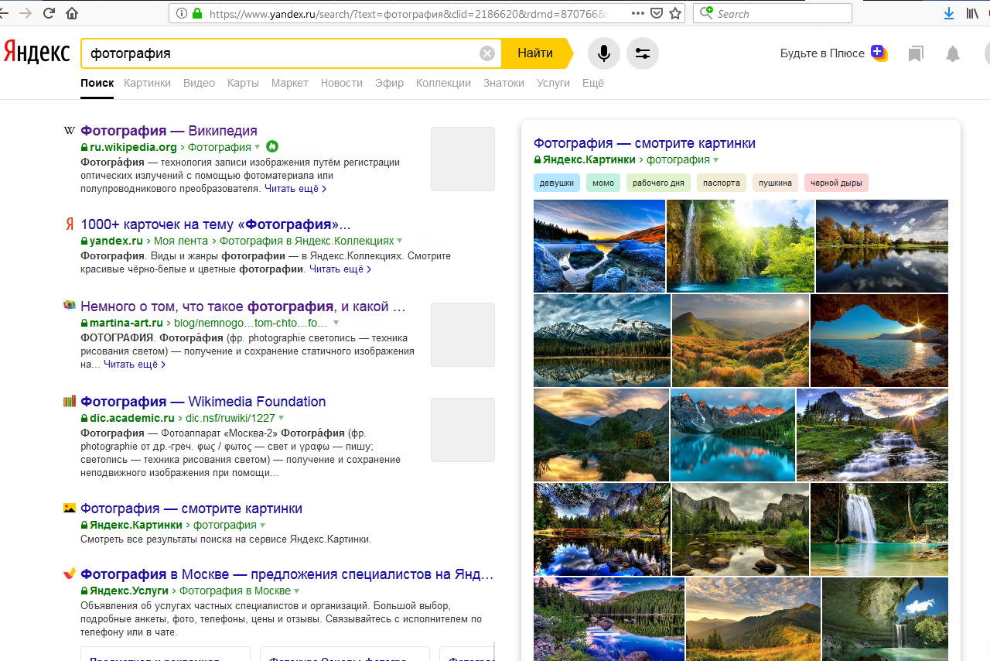Screen dimensions: 990x661
Task: Expand Читать ещё under Collections snippet
Action: tap(340, 269)
